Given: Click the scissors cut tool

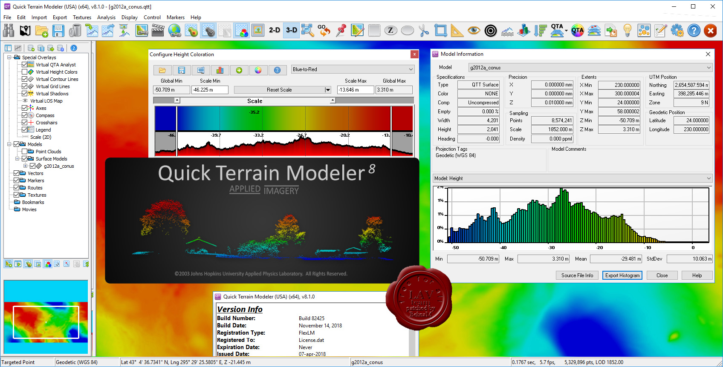Looking at the screenshot, I should point(424,30).
